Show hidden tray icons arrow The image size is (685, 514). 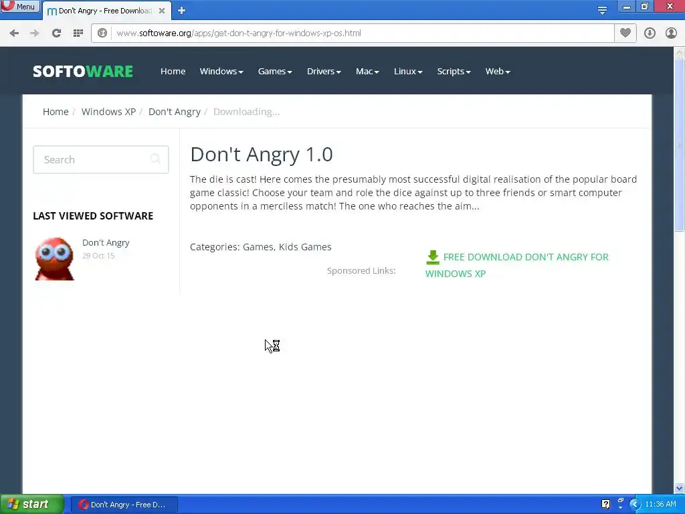[634, 505]
